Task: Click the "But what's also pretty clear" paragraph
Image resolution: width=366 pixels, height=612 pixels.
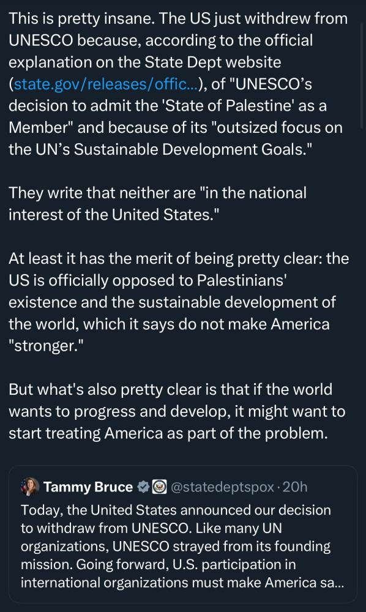Action: tap(177, 411)
